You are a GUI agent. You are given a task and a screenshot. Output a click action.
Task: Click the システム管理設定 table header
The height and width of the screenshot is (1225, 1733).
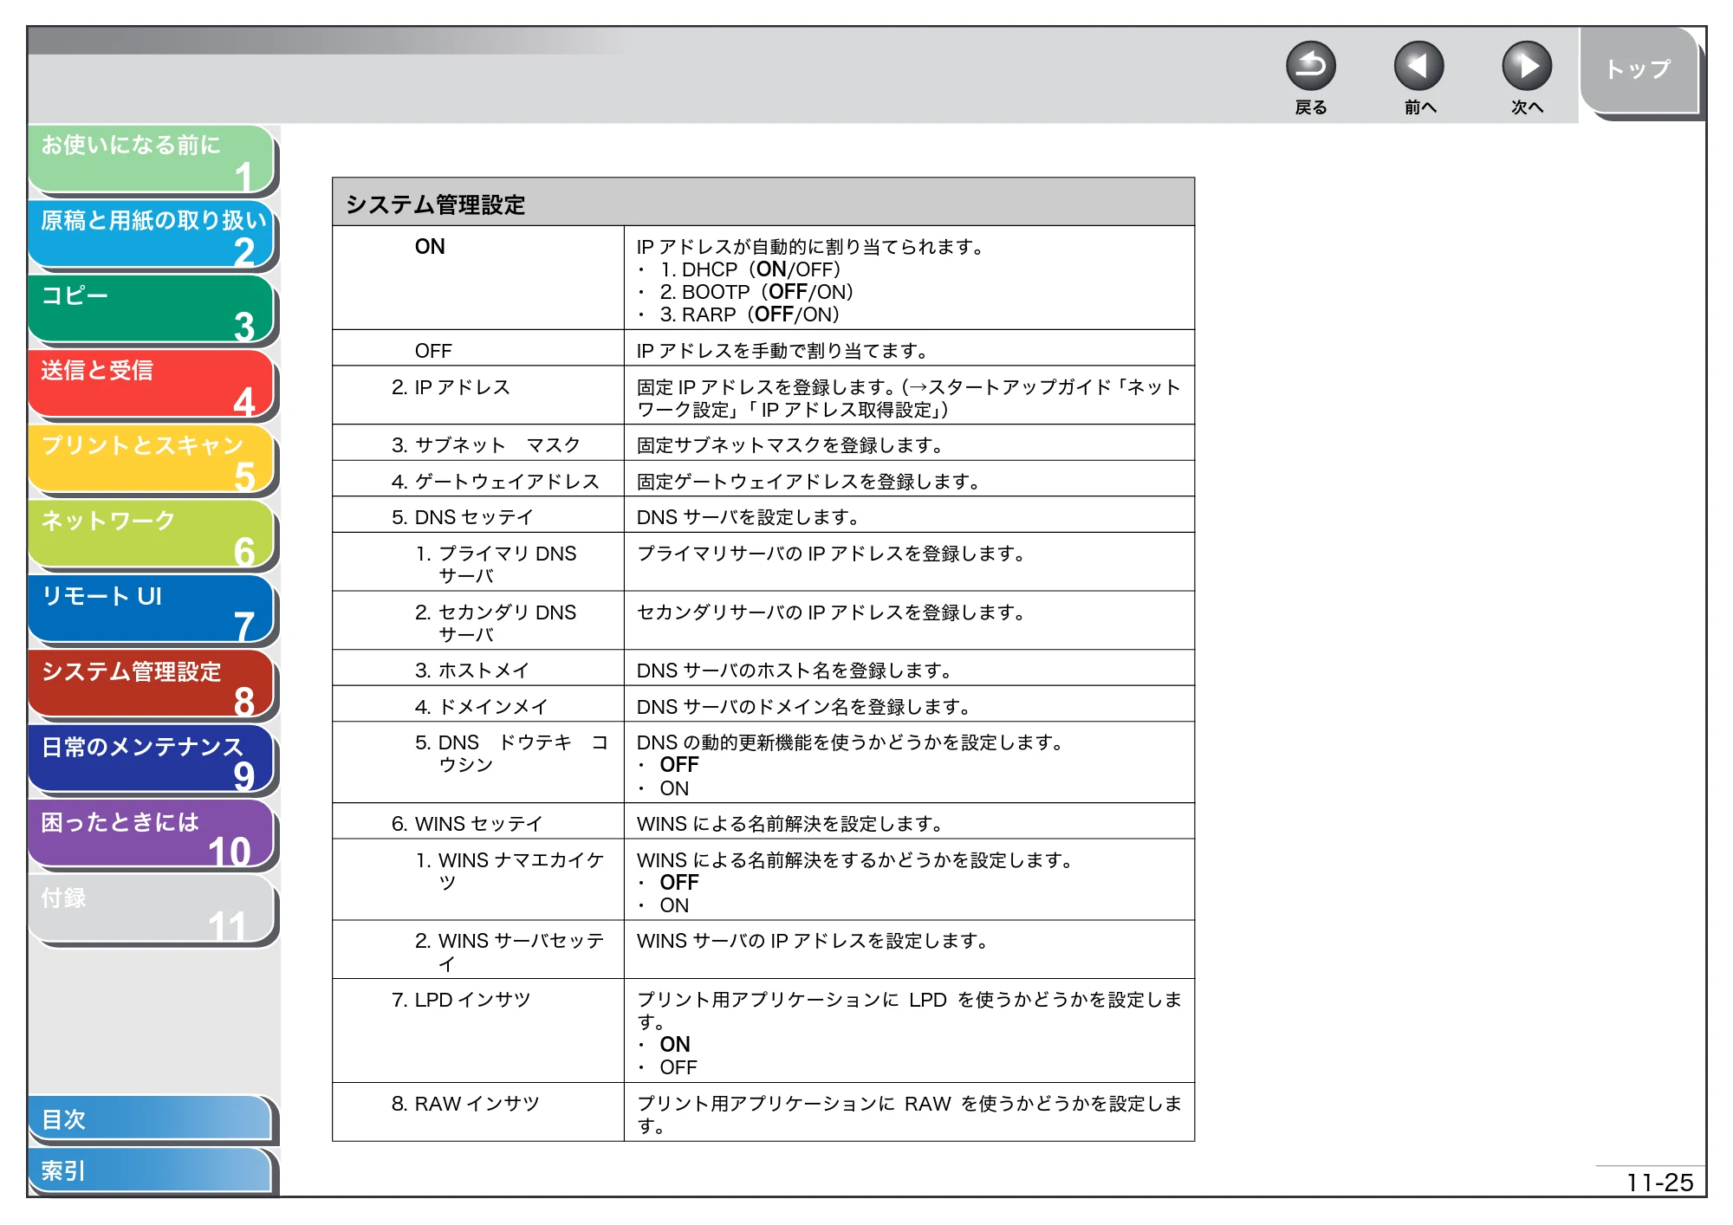tap(763, 203)
